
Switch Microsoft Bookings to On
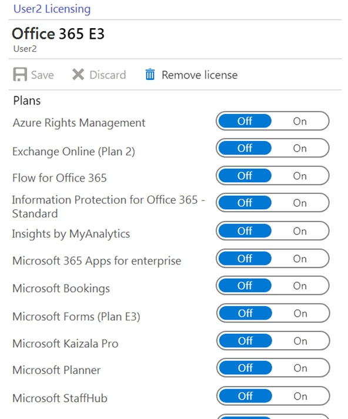pyautogui.click(x=300, y=286)
